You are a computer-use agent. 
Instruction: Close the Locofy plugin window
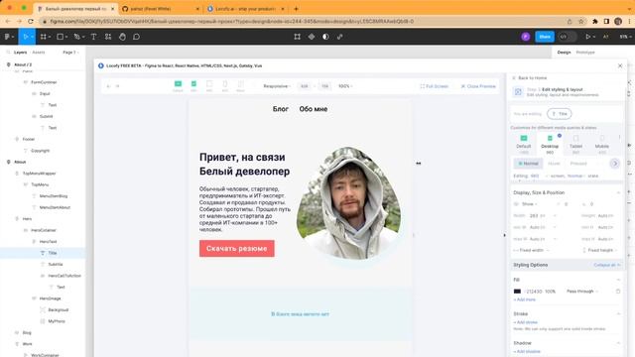pos(620,65)
